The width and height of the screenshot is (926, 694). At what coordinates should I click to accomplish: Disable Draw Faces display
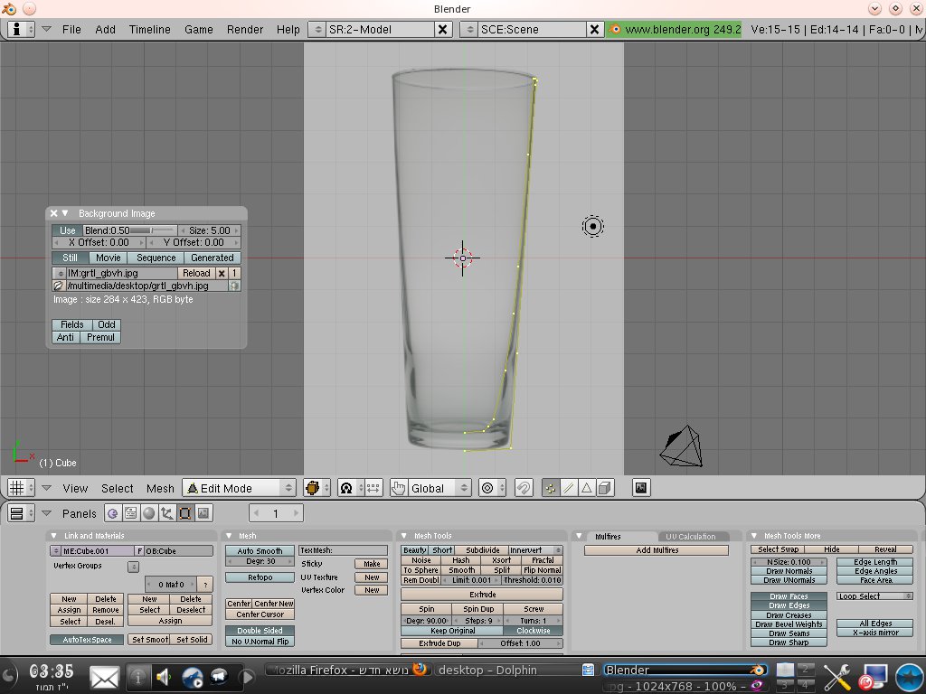789,596
